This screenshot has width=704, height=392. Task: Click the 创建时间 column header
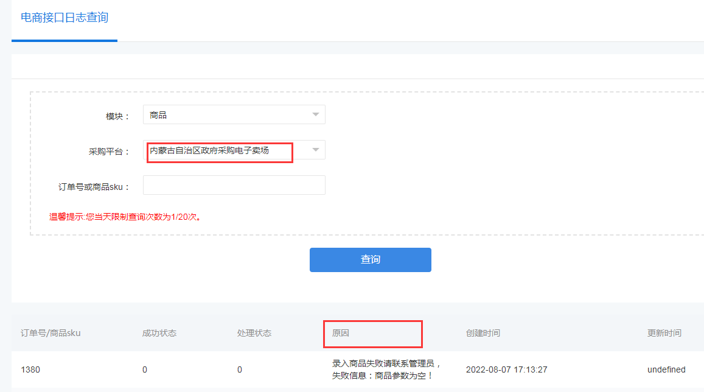[483, 333]
